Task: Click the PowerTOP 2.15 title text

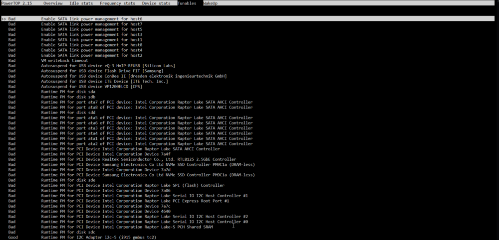Action: [x=16, y=3]
